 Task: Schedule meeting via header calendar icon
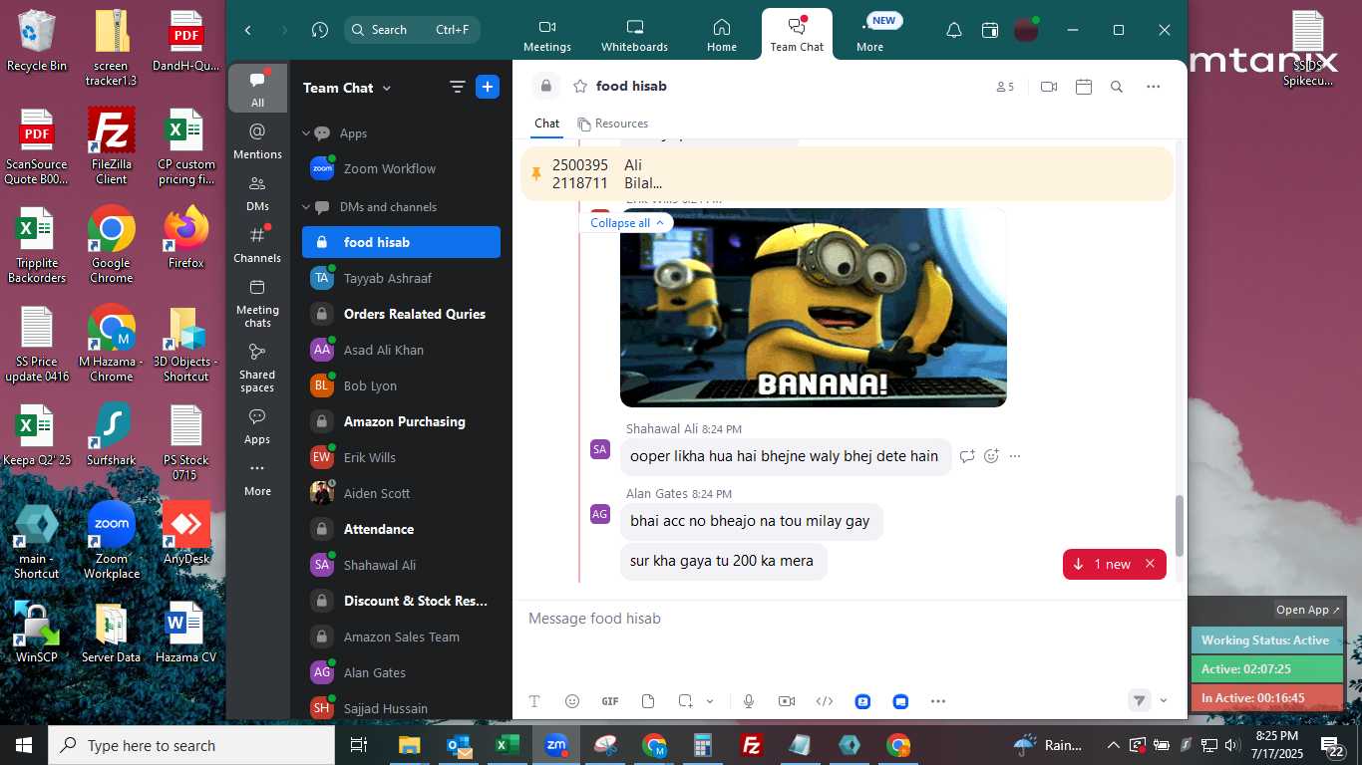(1084, 87)
